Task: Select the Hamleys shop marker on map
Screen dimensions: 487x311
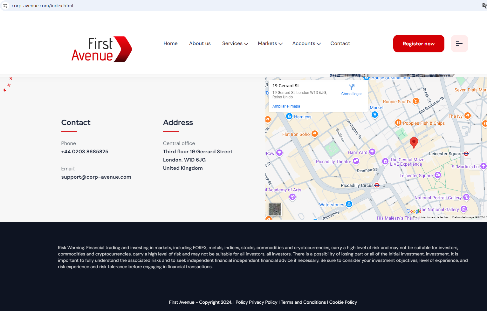Action: click(x=289, y=116)
